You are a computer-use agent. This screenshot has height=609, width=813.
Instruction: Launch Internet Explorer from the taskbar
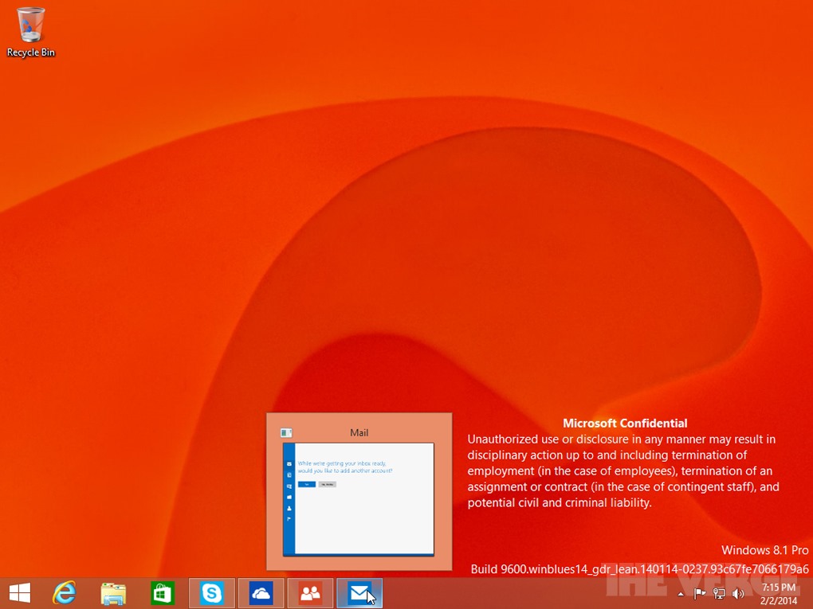point(64,593)
